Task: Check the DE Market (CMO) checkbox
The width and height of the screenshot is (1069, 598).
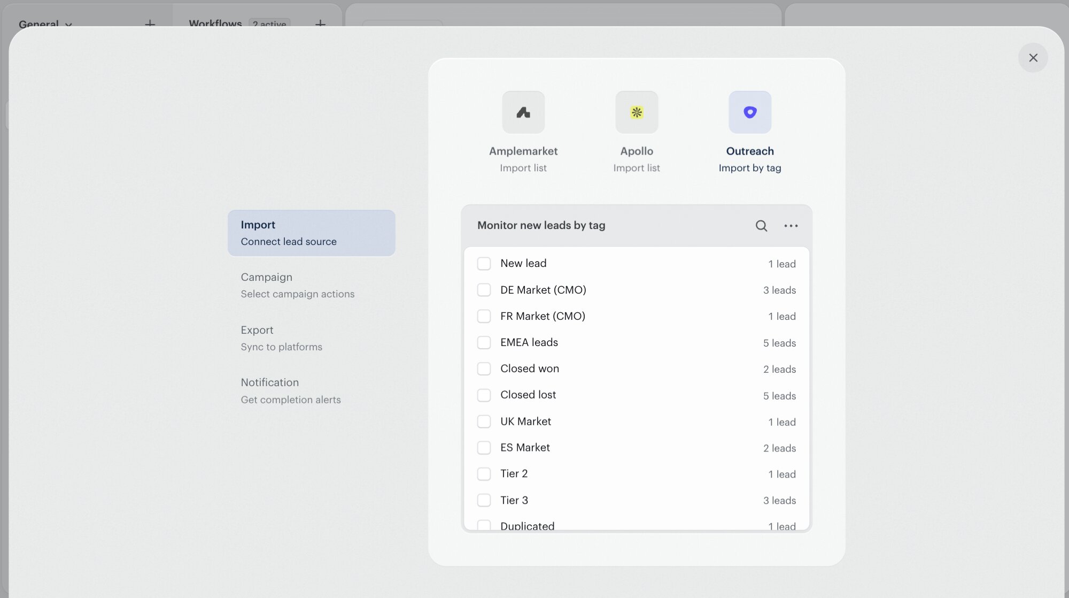Action: [x=484, y=290]
